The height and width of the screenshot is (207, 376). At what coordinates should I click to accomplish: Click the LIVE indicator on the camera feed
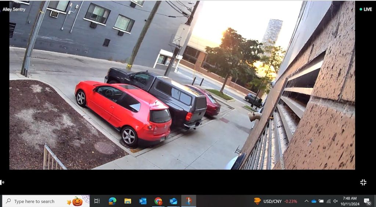[366, 9]
